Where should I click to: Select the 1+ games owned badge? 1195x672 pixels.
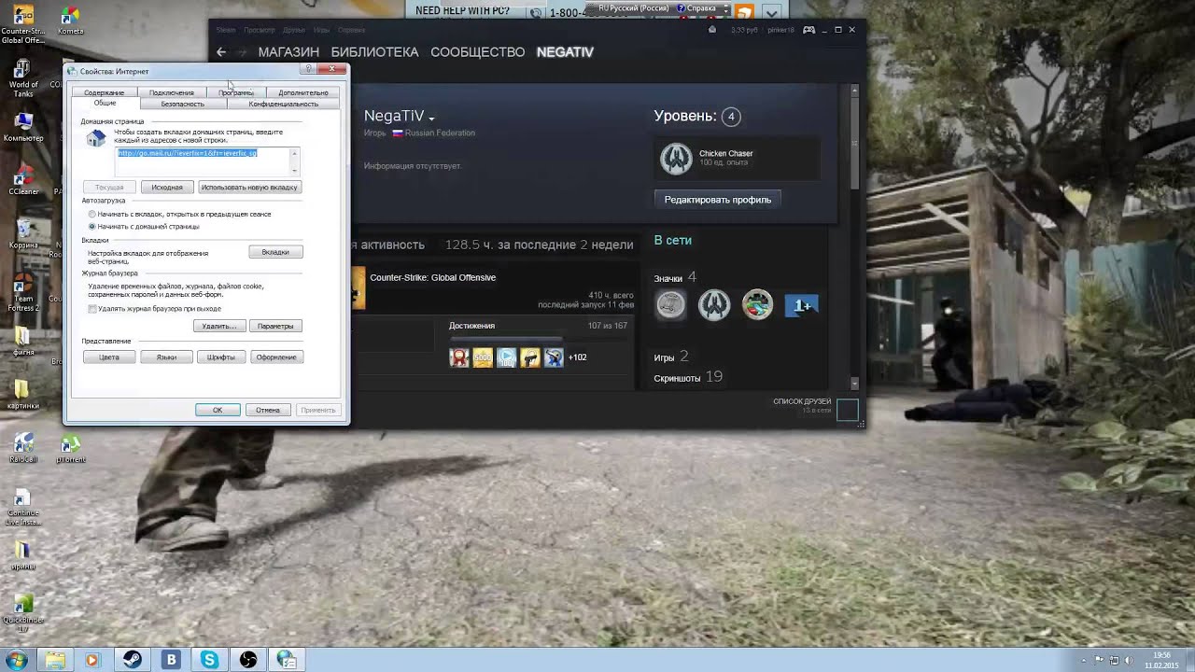tap(801, 305)
